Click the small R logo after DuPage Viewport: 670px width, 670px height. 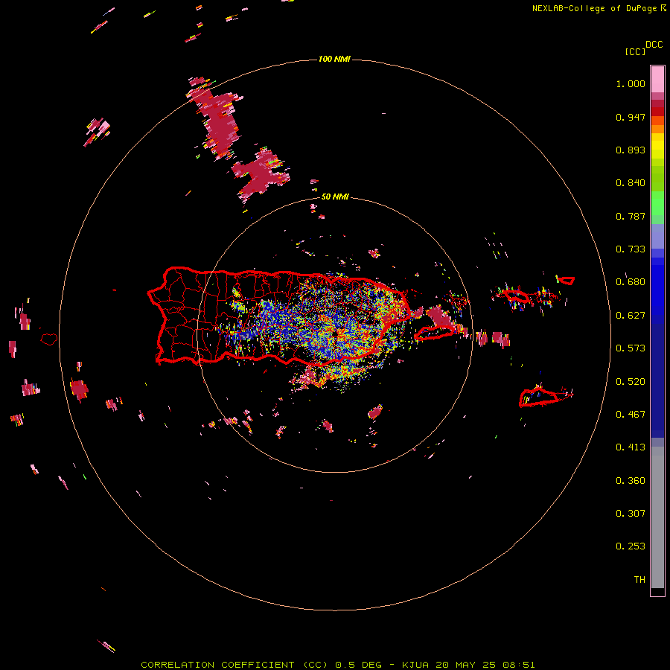pyautogui.click(x=663, y=7)
